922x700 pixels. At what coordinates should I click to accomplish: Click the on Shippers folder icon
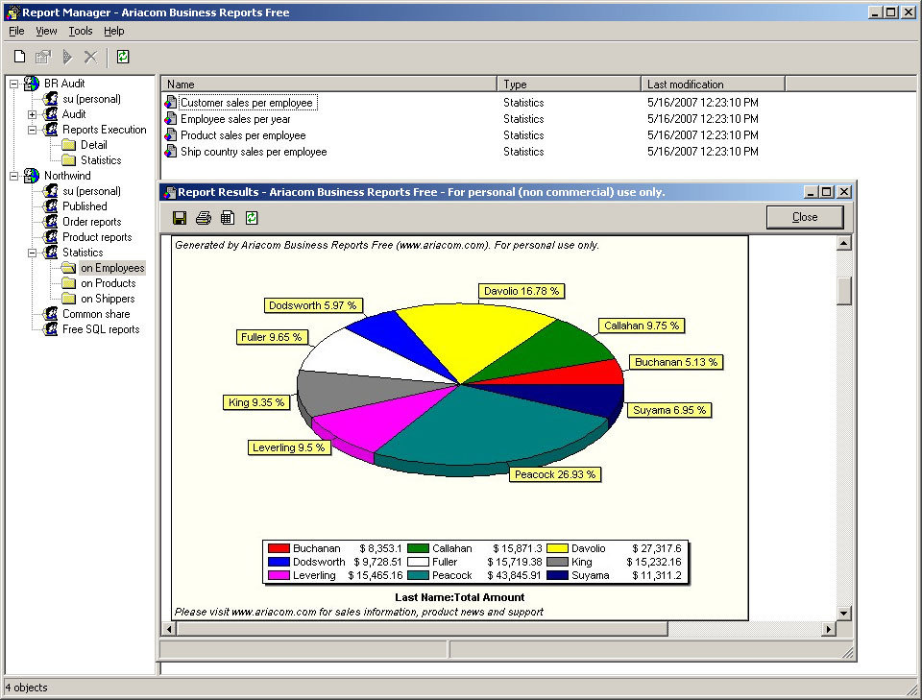[69, 299]
